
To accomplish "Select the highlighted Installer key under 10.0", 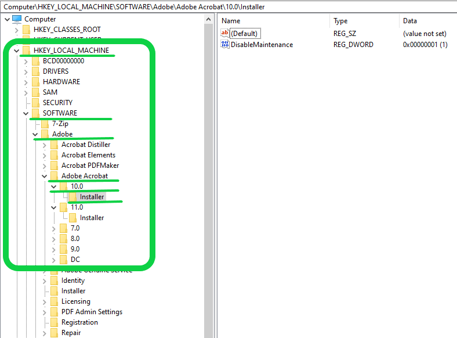I will tap(92, 197).
